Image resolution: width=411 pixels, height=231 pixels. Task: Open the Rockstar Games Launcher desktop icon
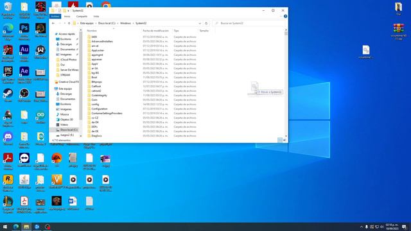(x=8, y=180)
